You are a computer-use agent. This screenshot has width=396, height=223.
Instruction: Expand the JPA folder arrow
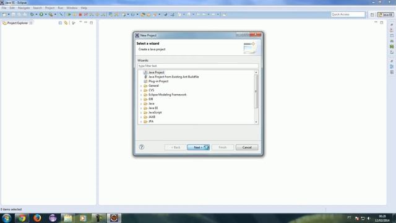tap(141, 121)
